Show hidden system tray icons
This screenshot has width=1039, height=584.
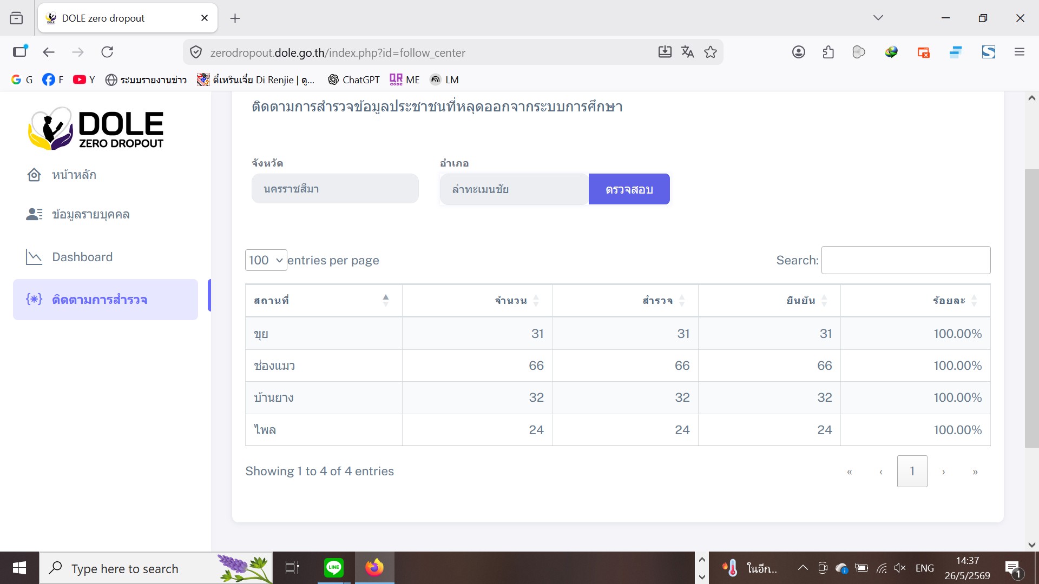pyautogui.click(x=803, y=568)
